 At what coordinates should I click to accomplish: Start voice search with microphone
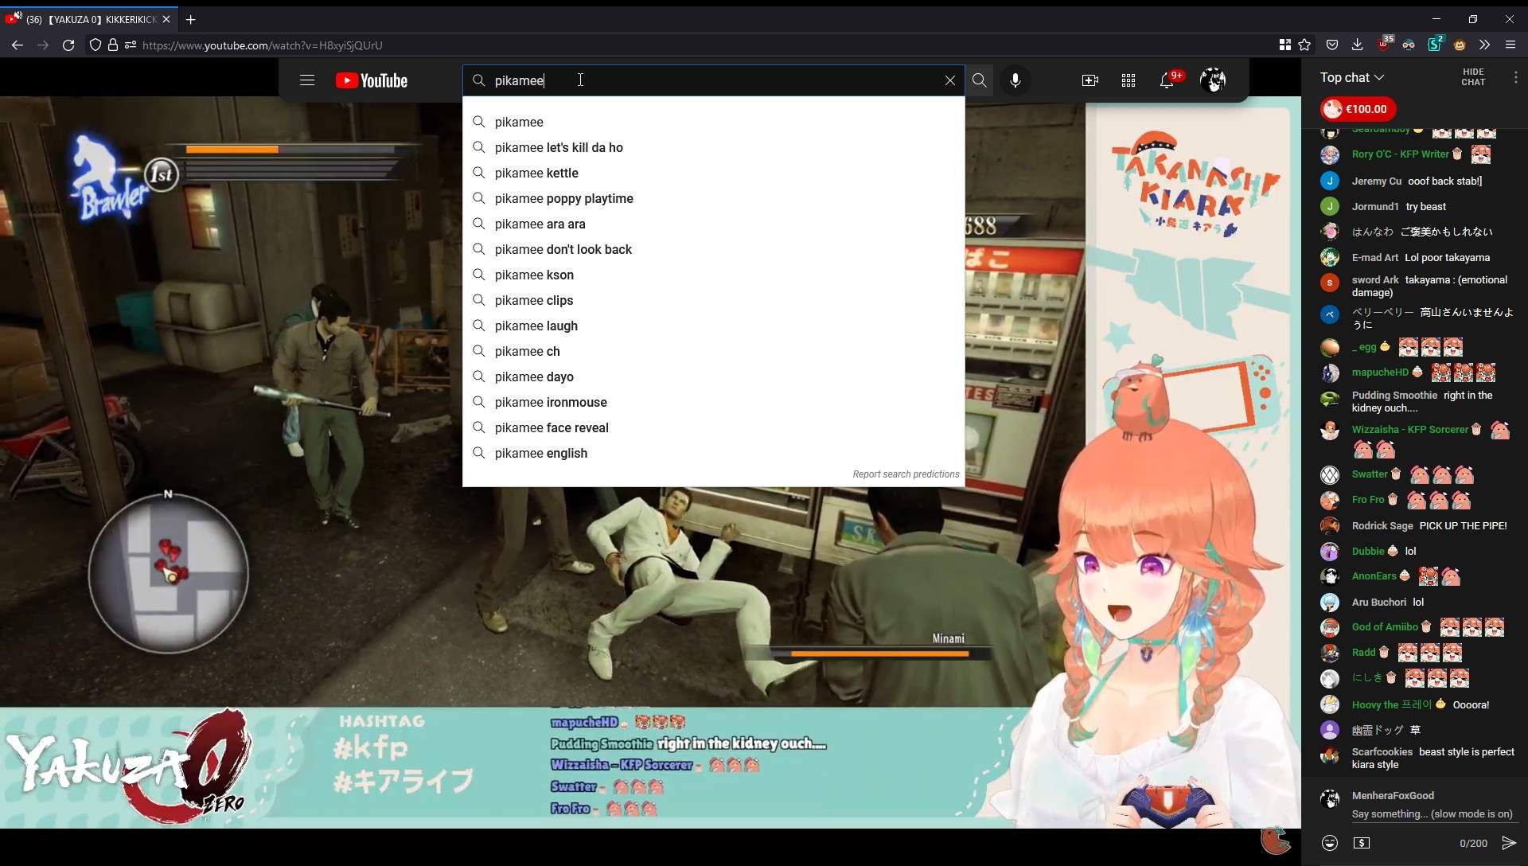pyautogui.click(x=1015, y=80)
